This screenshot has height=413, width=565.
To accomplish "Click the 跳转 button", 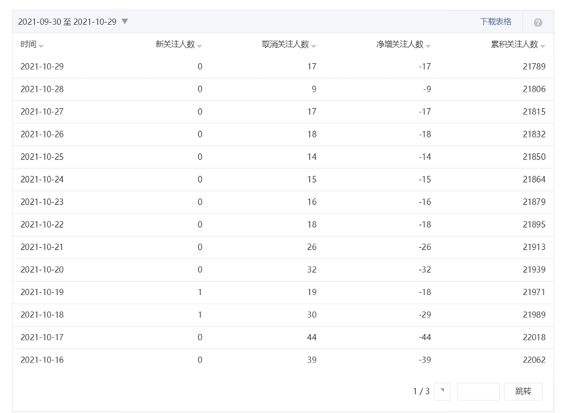I will [523, 392].
